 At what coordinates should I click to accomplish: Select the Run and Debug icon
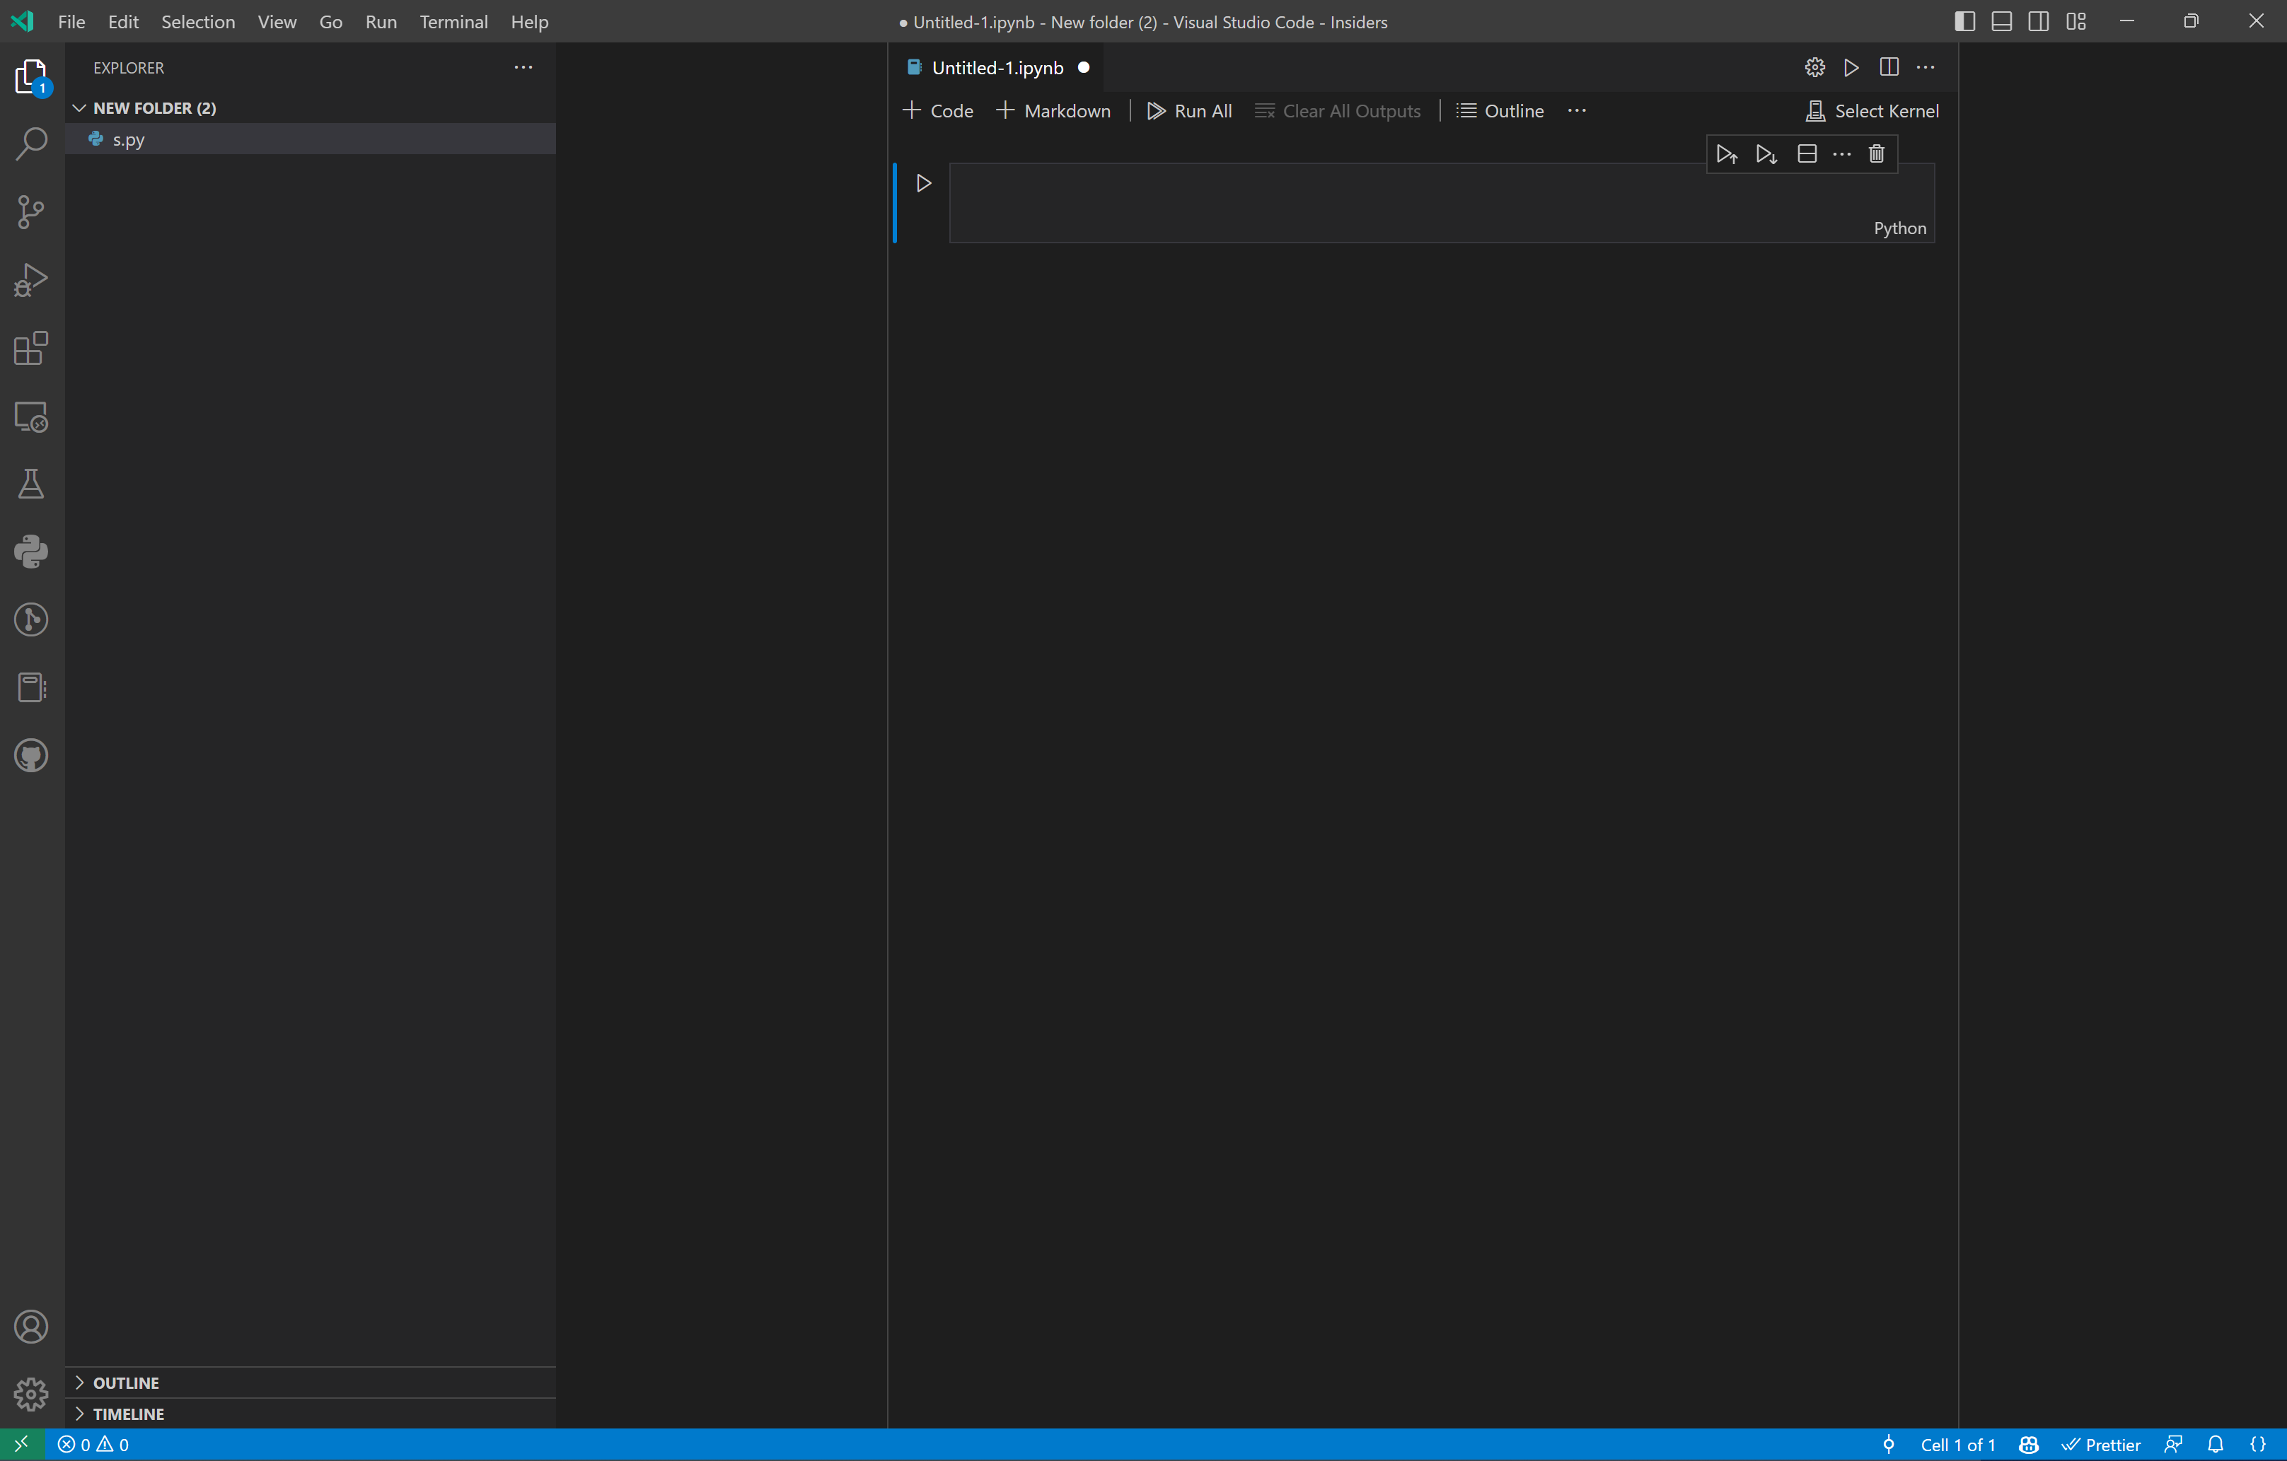pos(30,279)
